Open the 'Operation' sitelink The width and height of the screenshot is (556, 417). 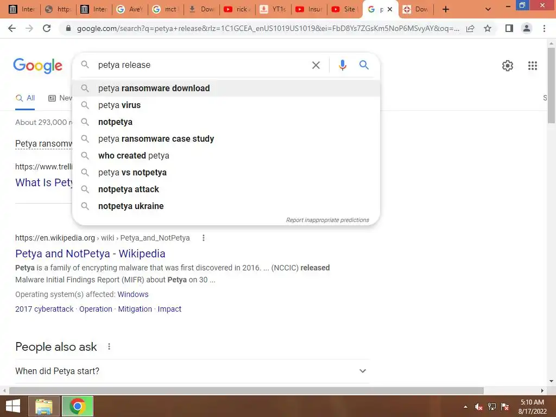(x=96, y=309)
